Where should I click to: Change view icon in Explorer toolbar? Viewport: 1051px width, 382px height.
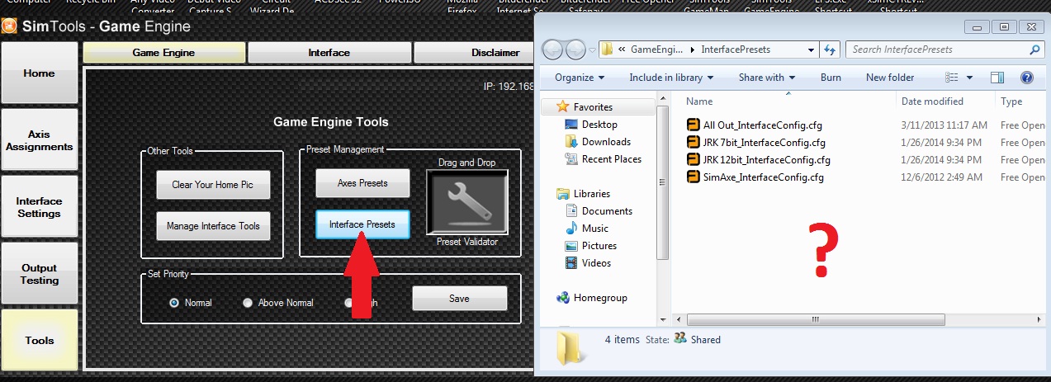pos(952,78)
